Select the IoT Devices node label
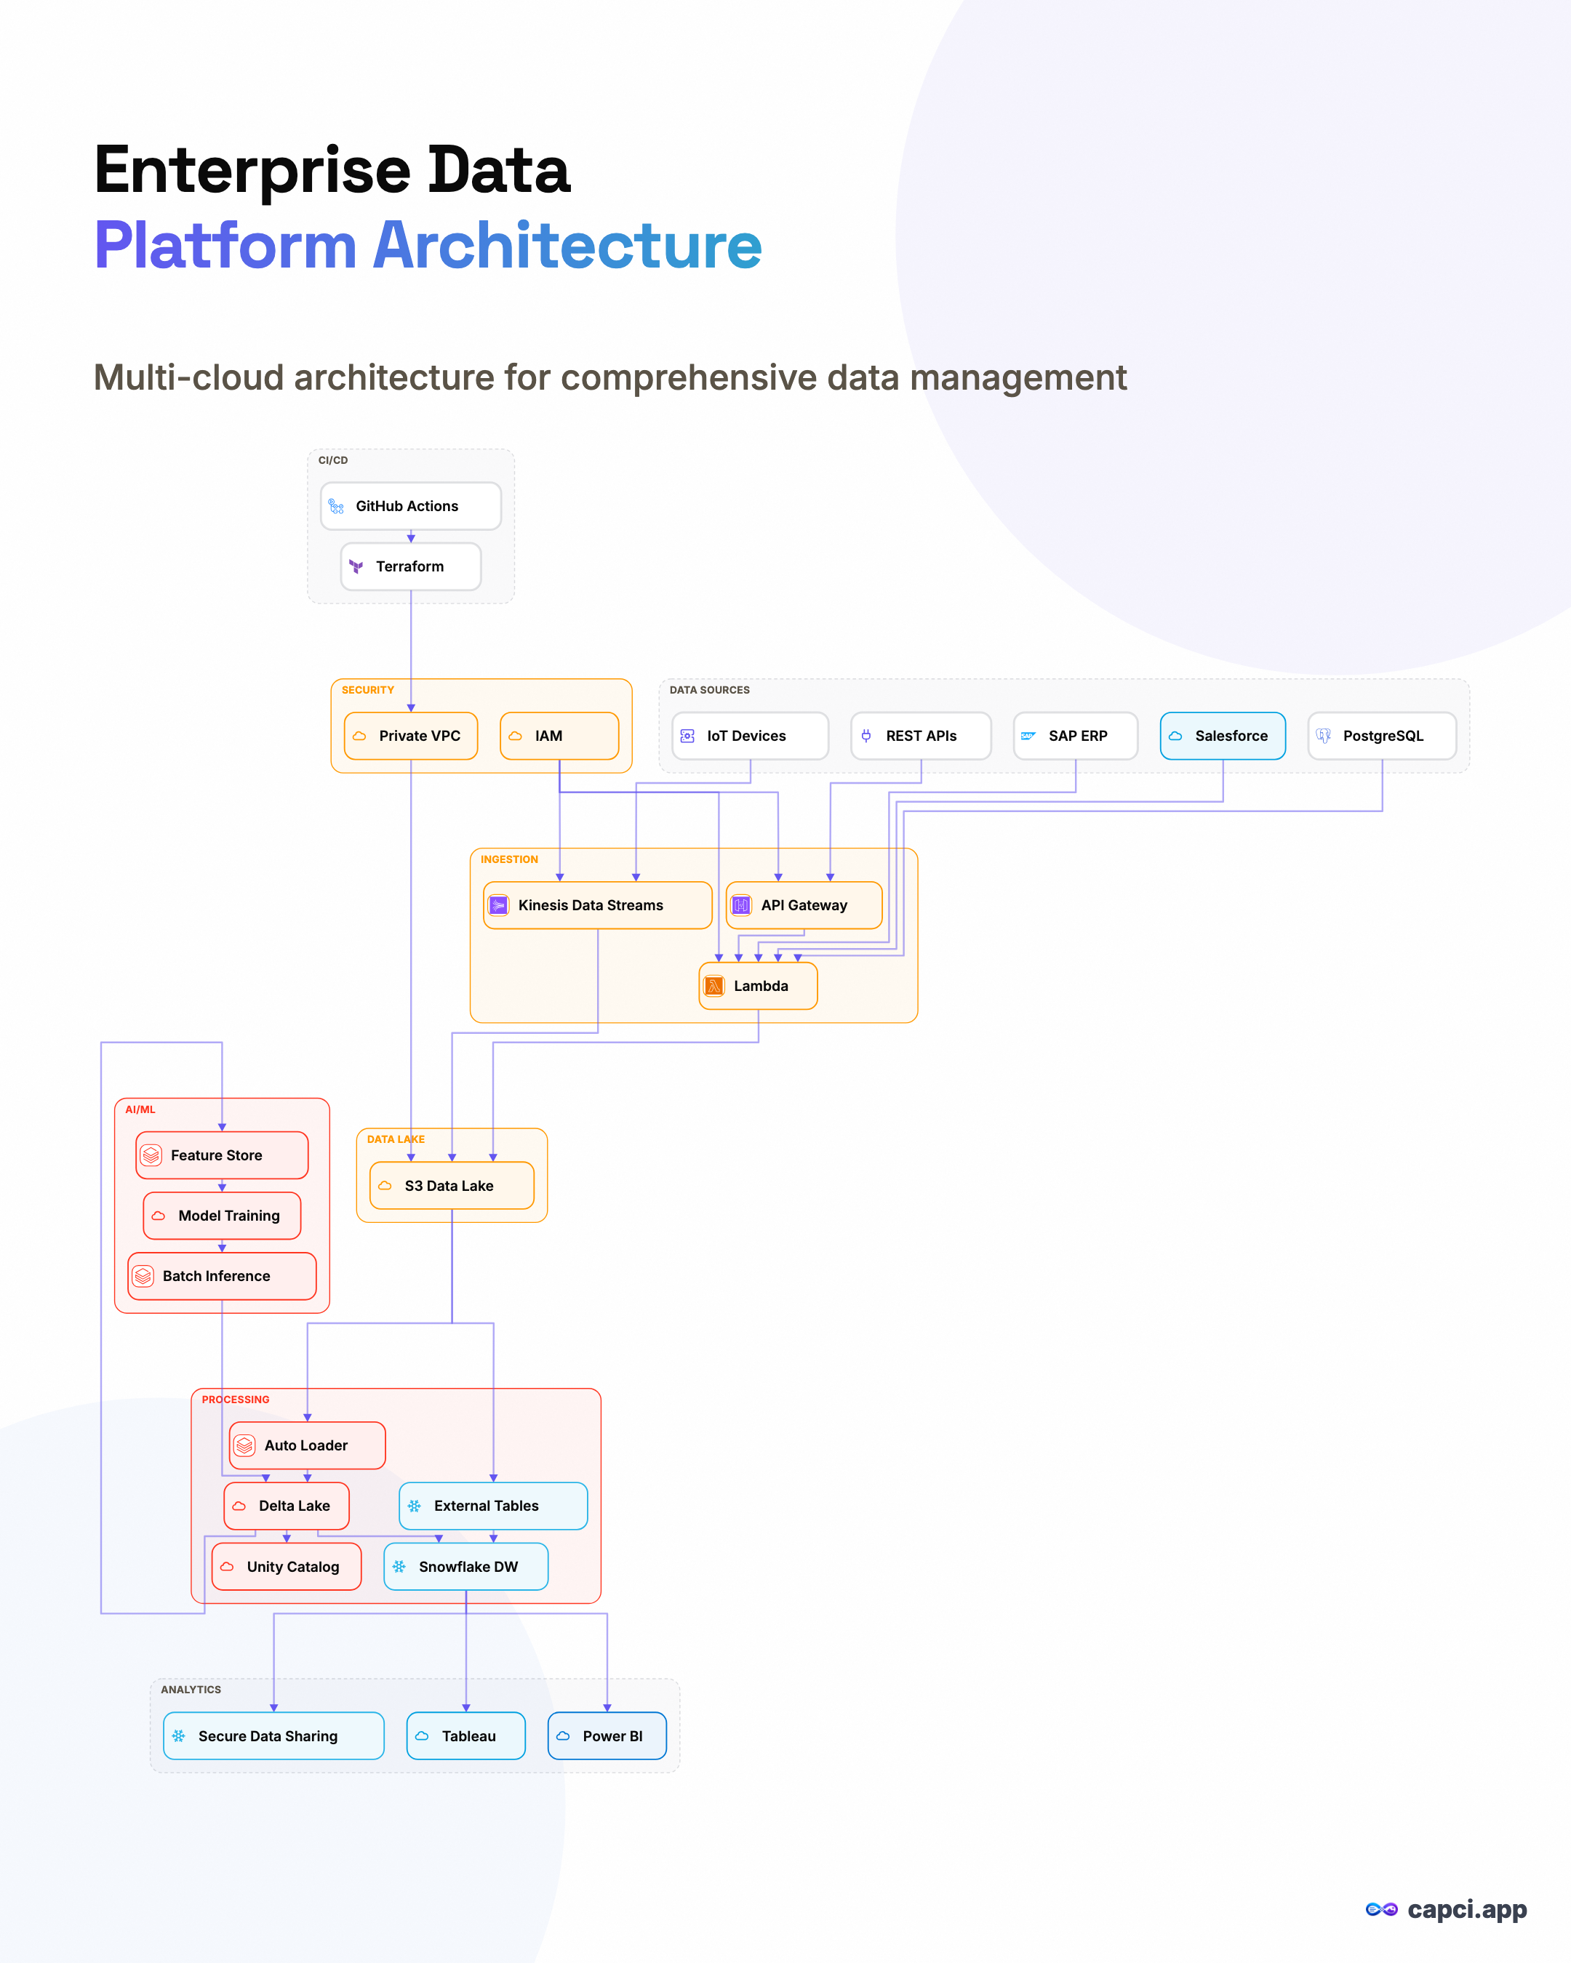Viewport: 1571px width, 1963px height. (x=747, y=736)
